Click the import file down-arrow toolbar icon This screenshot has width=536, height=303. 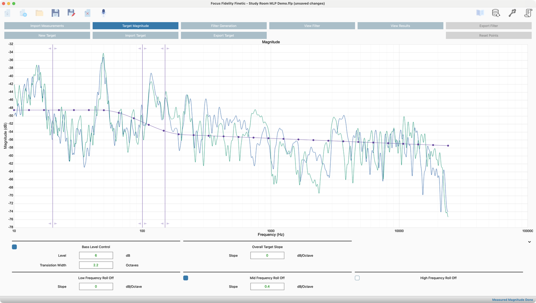[7, 13]
